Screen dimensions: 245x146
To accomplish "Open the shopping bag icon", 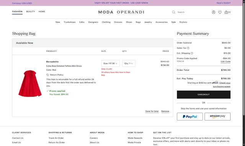I will click(227, 12).
